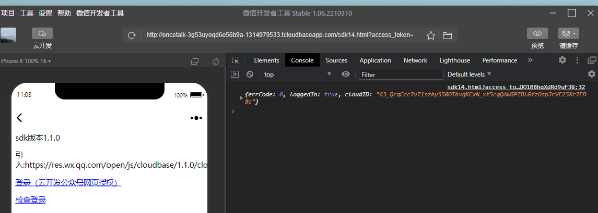
Task: Switch to the Lighthouse tab
Action: (x=454, y=60)
